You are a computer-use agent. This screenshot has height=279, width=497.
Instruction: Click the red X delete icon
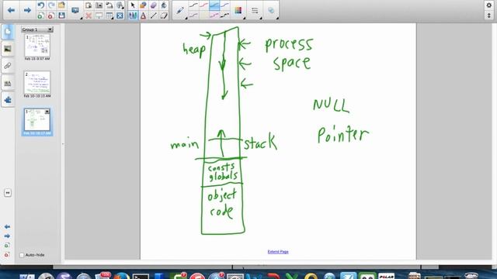pyautogui.click(x=89, y=15)
